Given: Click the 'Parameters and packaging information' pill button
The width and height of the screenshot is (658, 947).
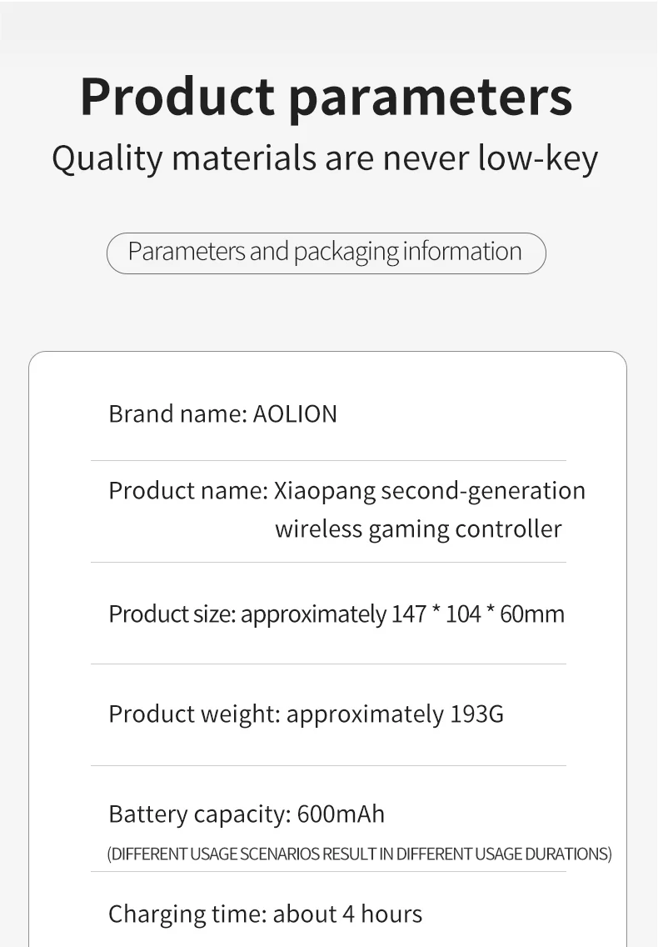Looking at the screenshot, I should pos(326,253).
